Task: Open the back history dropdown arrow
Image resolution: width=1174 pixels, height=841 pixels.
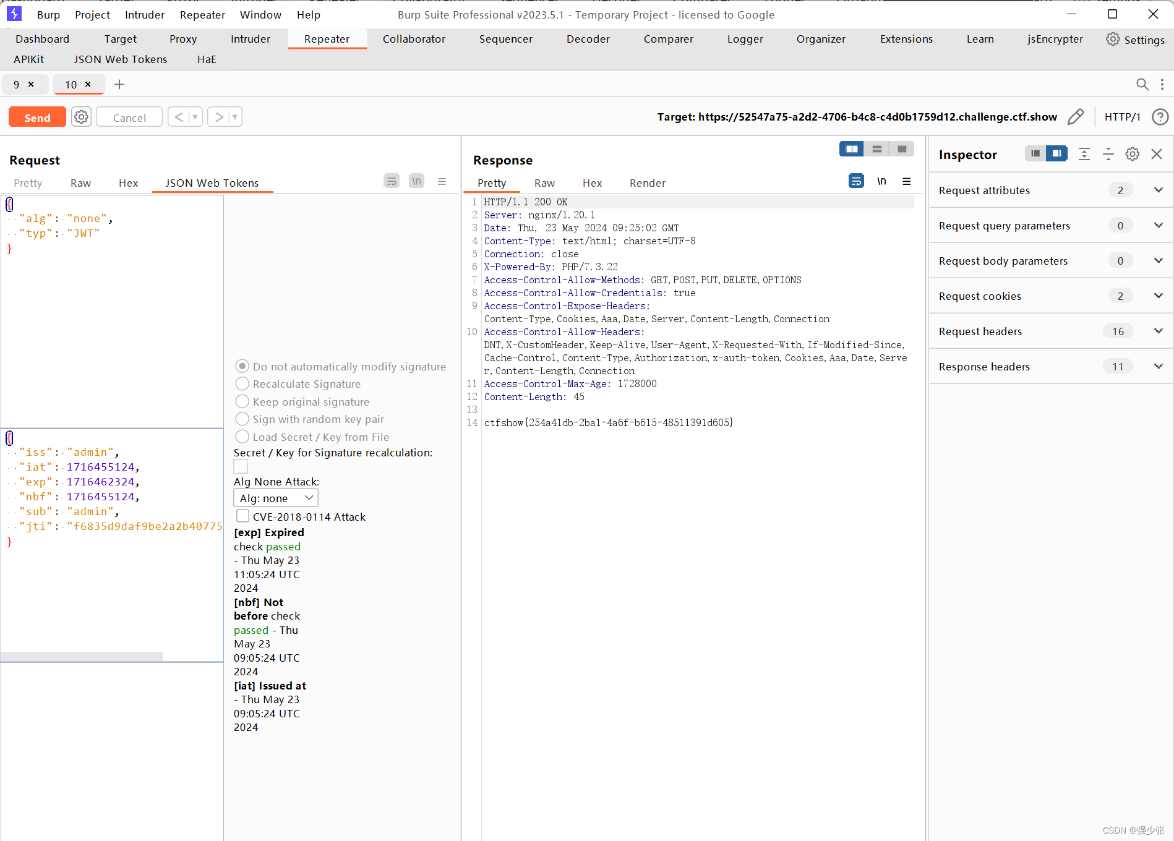Action: pos(195,117)
